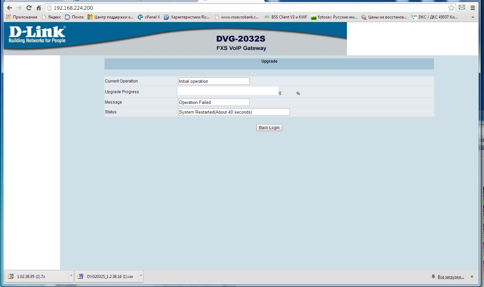The image size is (484, 287).
Task: Open the Яндекс bookmark
Action: pyautogui.click(x=52, y=17)
